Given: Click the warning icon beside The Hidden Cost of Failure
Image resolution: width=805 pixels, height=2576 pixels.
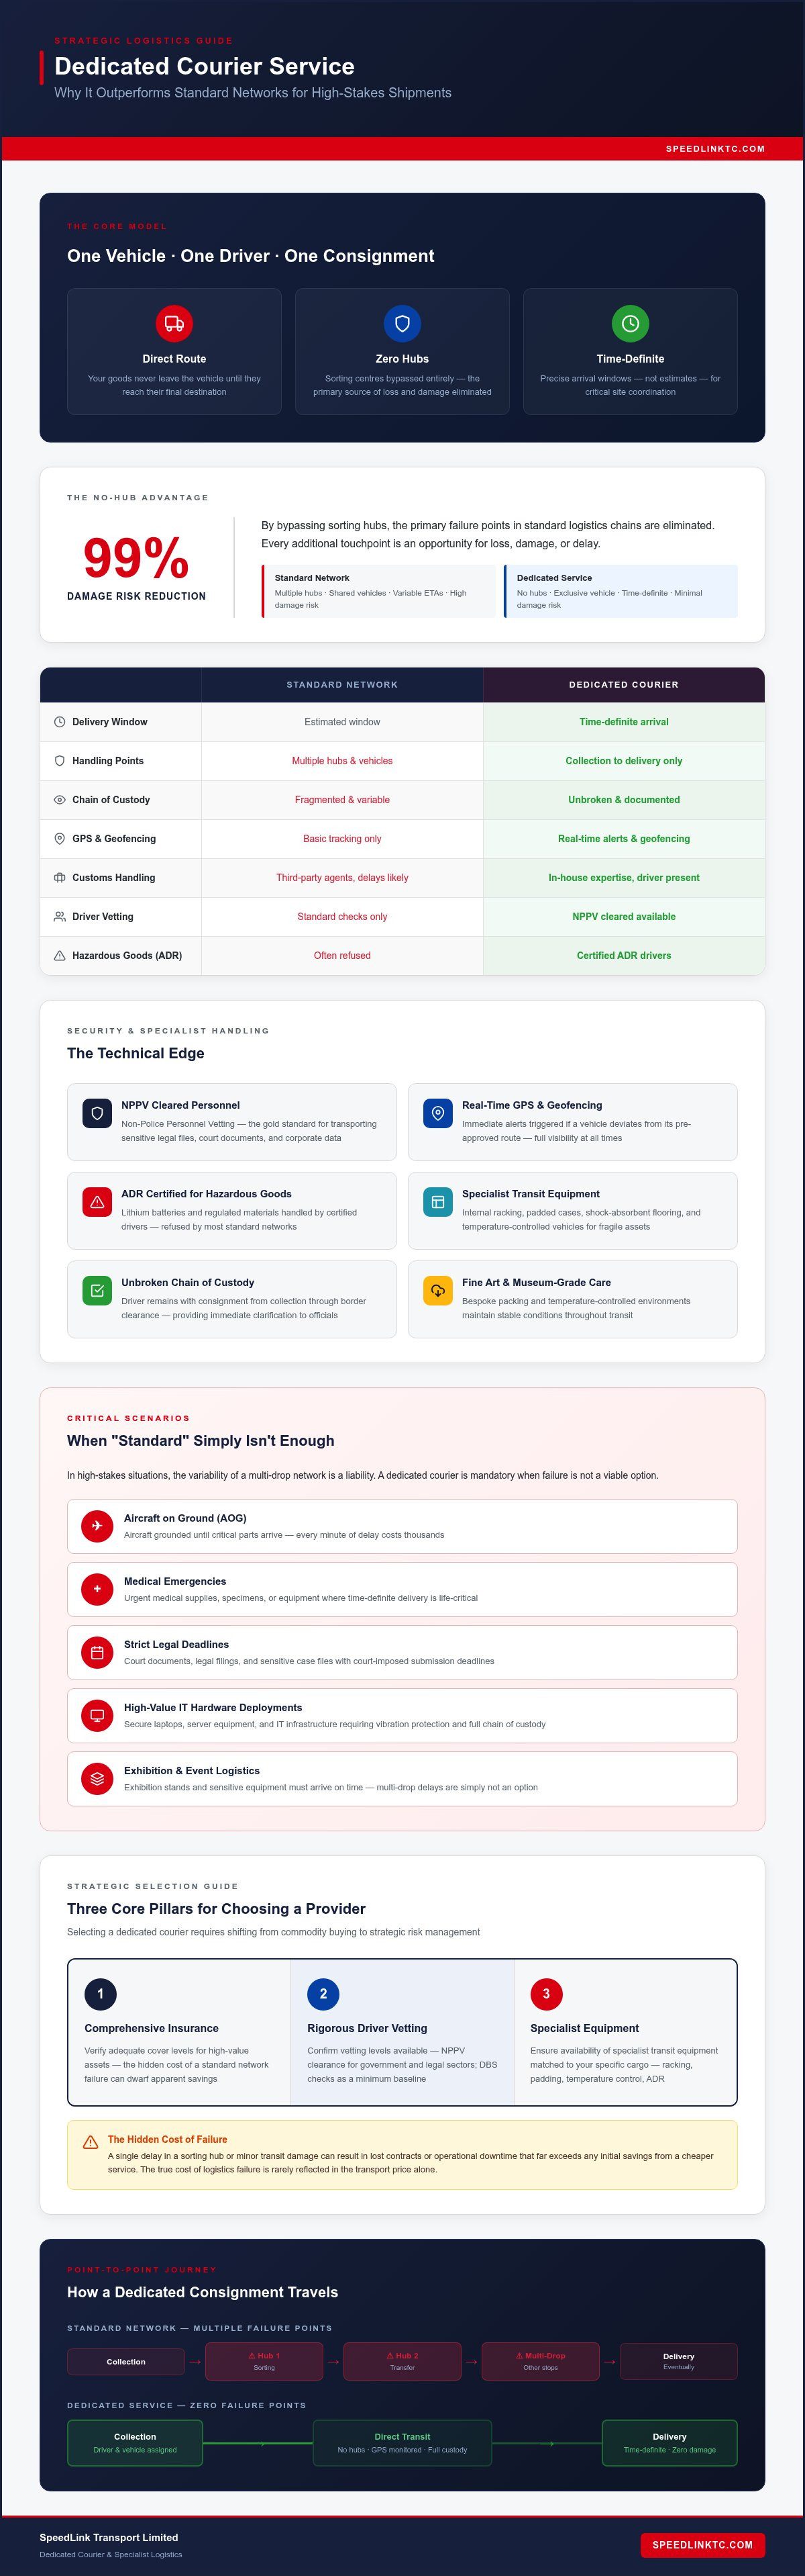Looking at the screenshot, I should 90,2141.
